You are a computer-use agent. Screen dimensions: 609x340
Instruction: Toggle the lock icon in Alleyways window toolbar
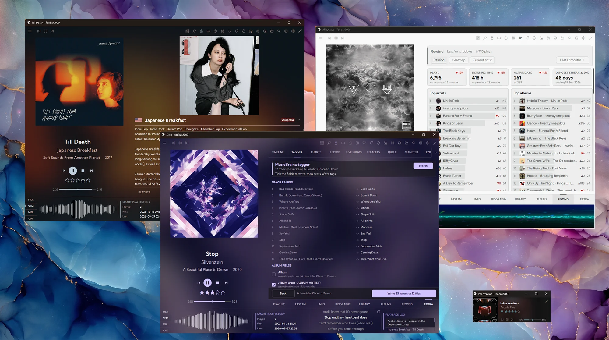pyautogui.click(x=492, y=38)
